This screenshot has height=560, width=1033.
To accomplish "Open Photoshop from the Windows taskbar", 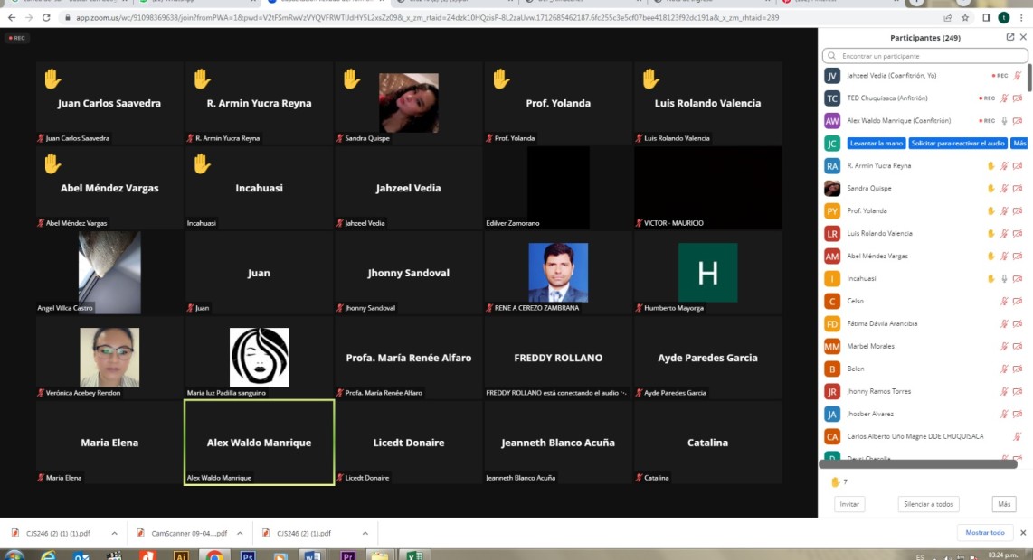I will (247, 555).
